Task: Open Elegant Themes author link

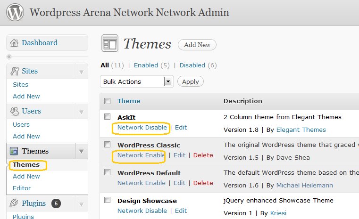Action: coord(301,130)
